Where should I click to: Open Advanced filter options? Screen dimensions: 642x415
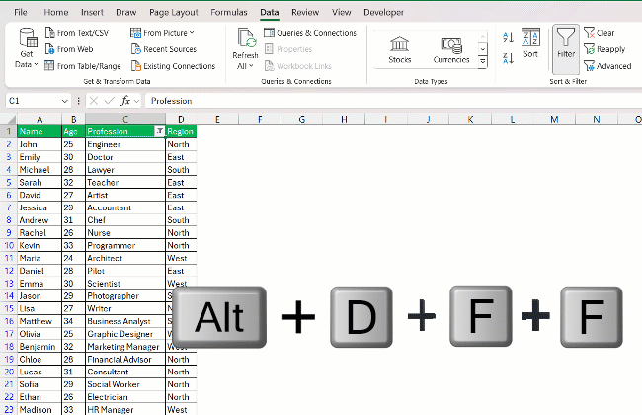607,66
